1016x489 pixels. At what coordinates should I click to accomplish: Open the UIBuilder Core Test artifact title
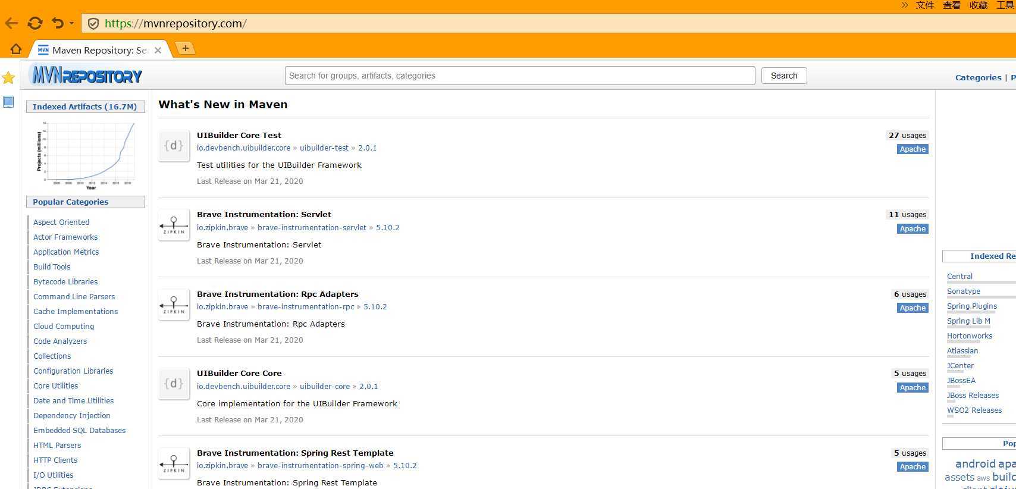[x=239, y=136]
